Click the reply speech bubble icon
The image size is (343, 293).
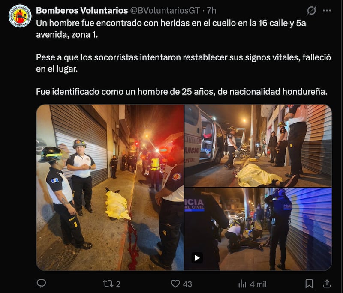click(41, 284)
